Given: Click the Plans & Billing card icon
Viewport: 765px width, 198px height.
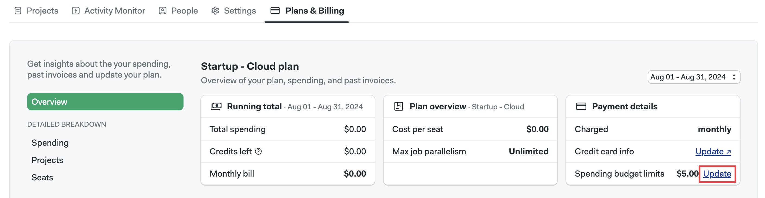Looking at the screenshot, I should pos(275,11).
